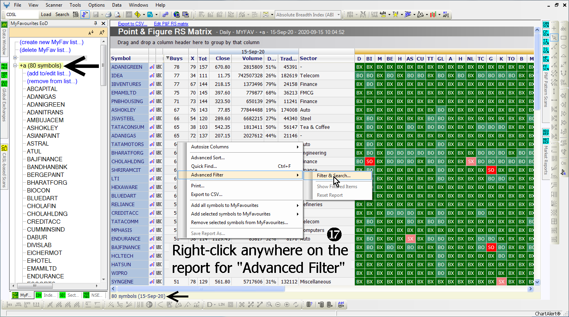The width and height of the screenshot is (569, 317).
Task: Click (create new MyFav list...) link
Action: (52, 42)
